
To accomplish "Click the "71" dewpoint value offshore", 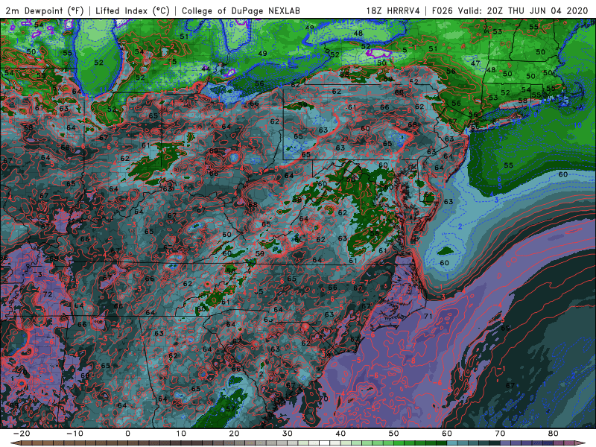I will 428,316.
